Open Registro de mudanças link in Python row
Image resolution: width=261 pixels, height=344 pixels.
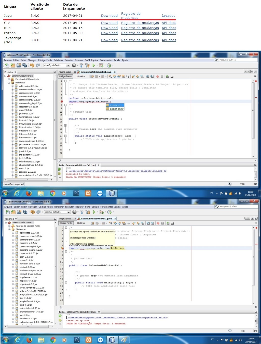[140, 33]
